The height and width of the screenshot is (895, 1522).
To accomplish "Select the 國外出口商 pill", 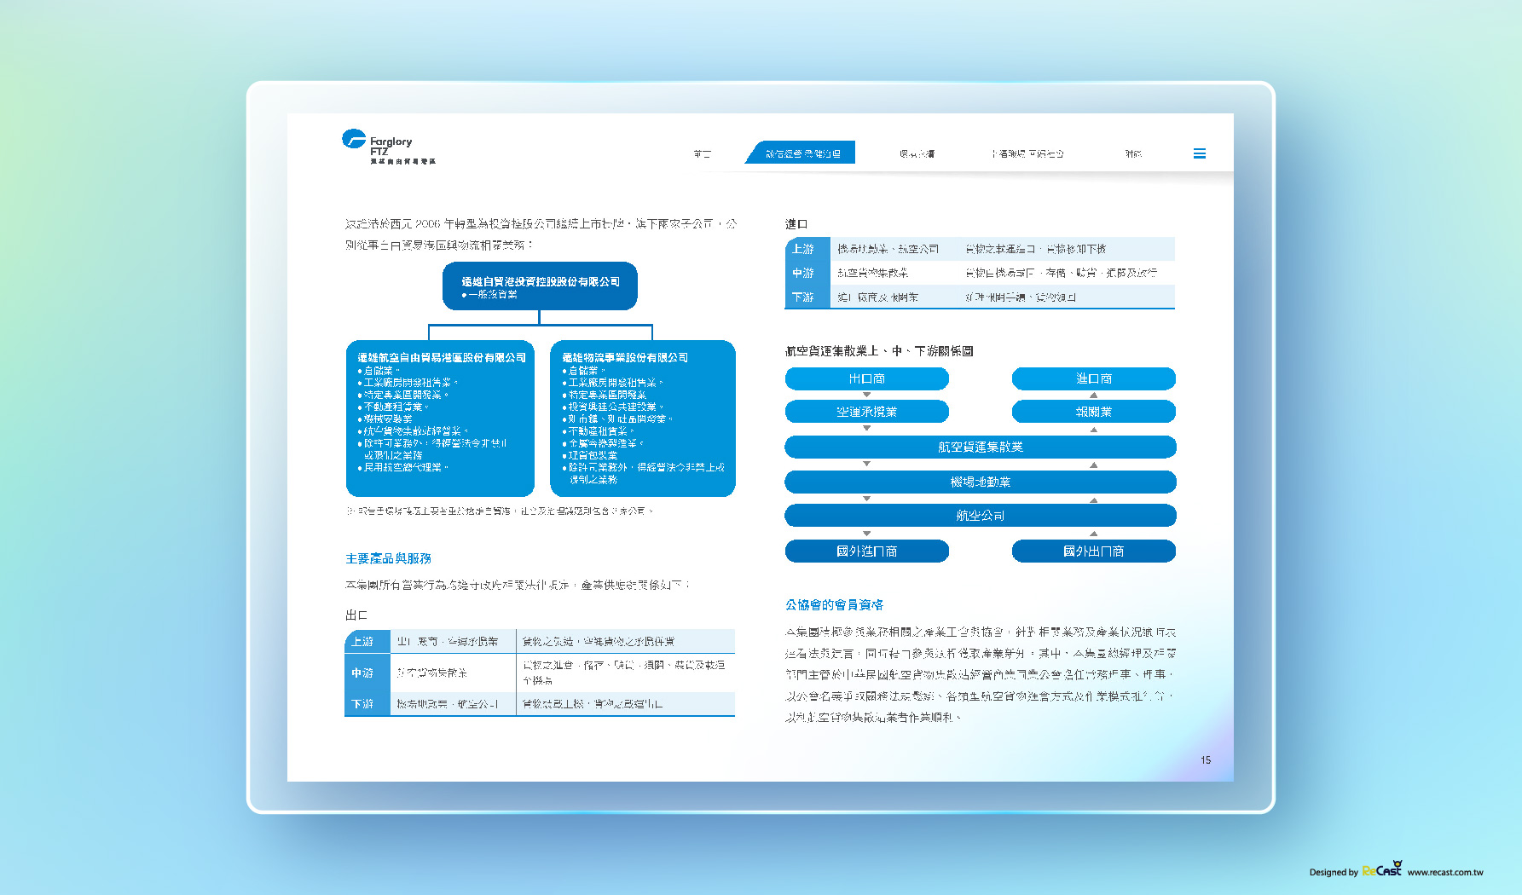I will coord(1093,551).
